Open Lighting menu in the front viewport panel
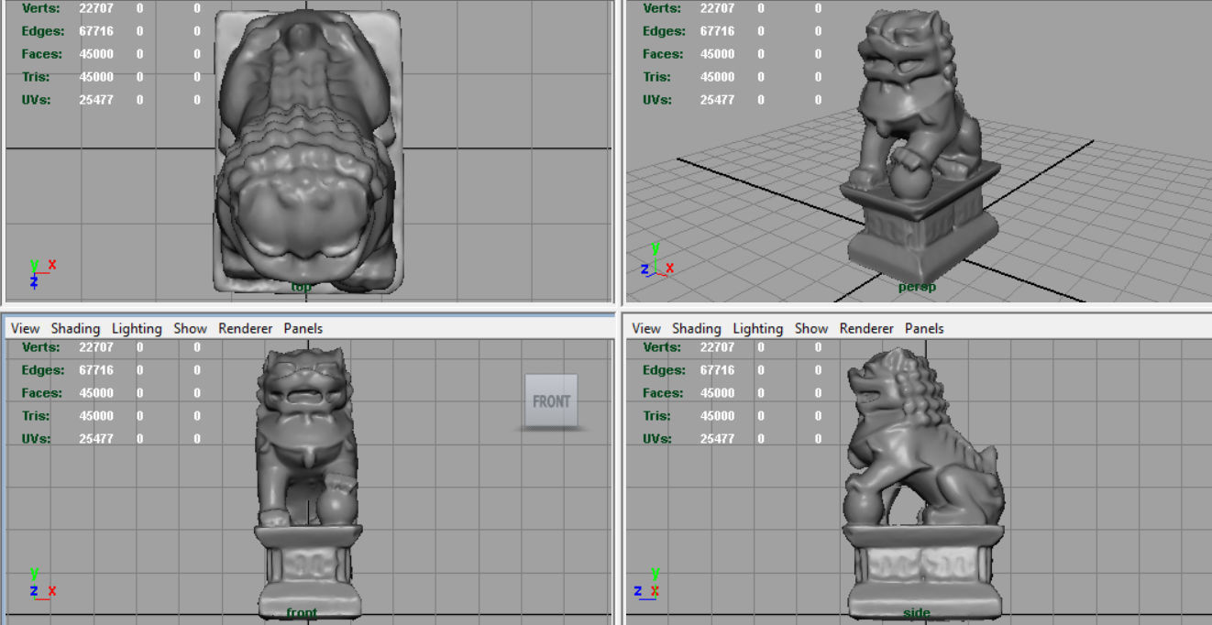The width and height of the screenshot is (1212, 625). tap(137, 328)
